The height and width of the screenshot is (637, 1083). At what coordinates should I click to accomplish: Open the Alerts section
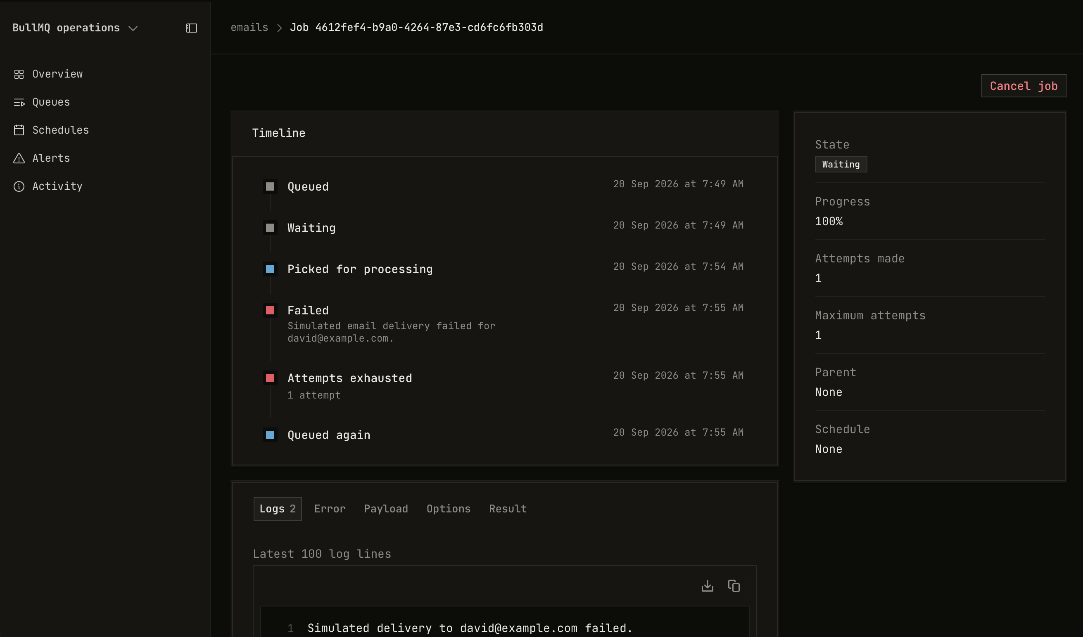(x=51, y=158)
